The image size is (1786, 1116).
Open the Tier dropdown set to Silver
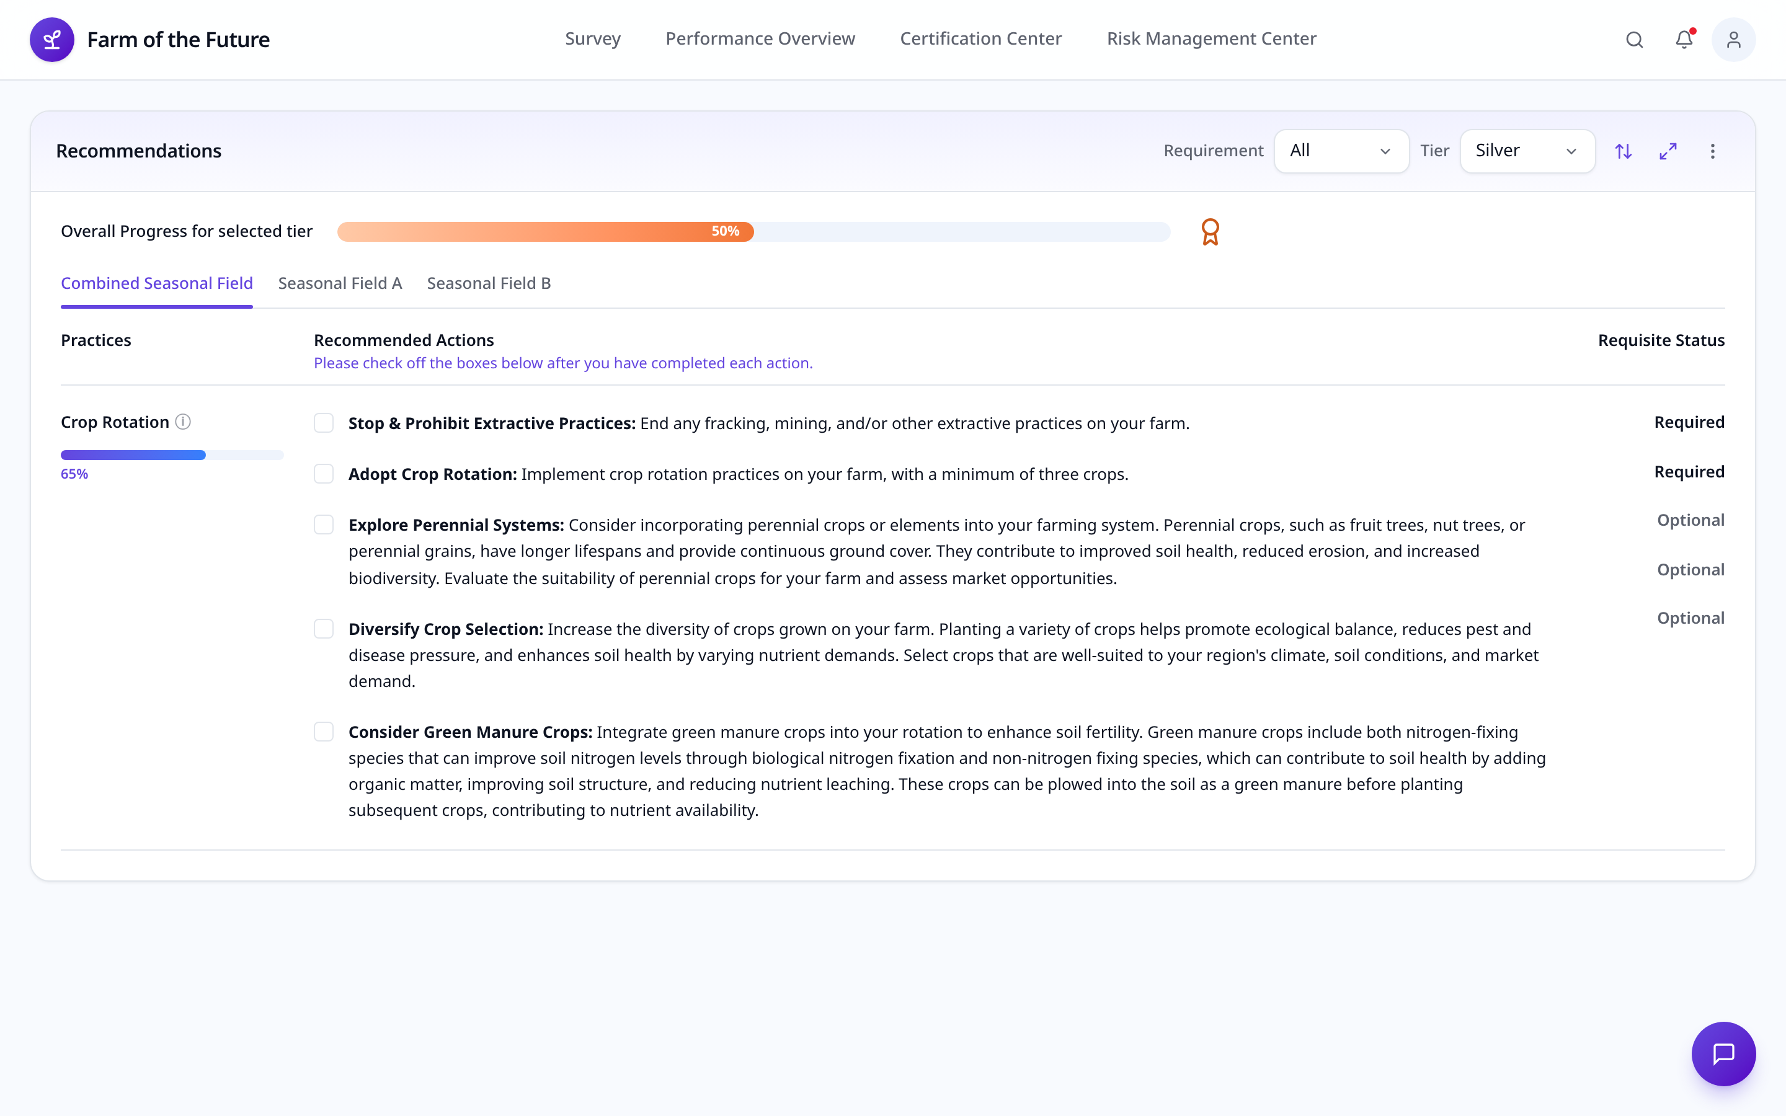tap(1527, 151)
